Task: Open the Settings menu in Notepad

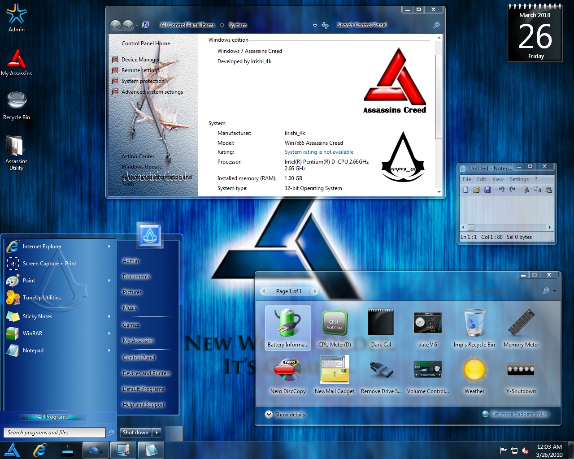Action: pyautogui.click(x=519, y=179)
